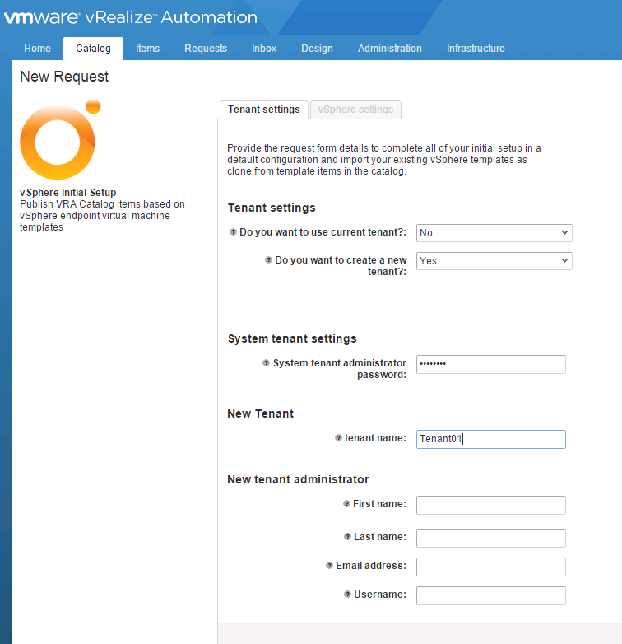
Task: Click help icon beside 'create a new tenant'
Action: pos(268,260)
